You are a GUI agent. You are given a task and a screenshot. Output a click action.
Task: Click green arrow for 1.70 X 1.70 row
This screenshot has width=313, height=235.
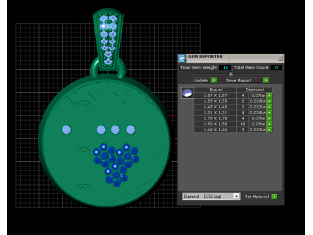(269, 118)
